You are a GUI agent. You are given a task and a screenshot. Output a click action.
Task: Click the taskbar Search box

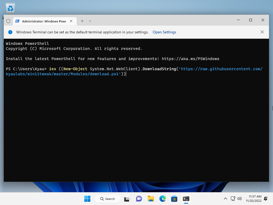107,199
